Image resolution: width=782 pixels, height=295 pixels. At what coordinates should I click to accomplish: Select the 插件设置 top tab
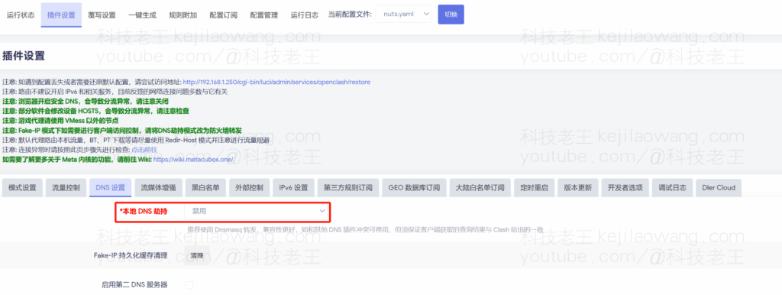(x=61, y=15)
